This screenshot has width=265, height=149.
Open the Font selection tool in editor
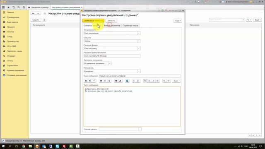coord(86,81)
